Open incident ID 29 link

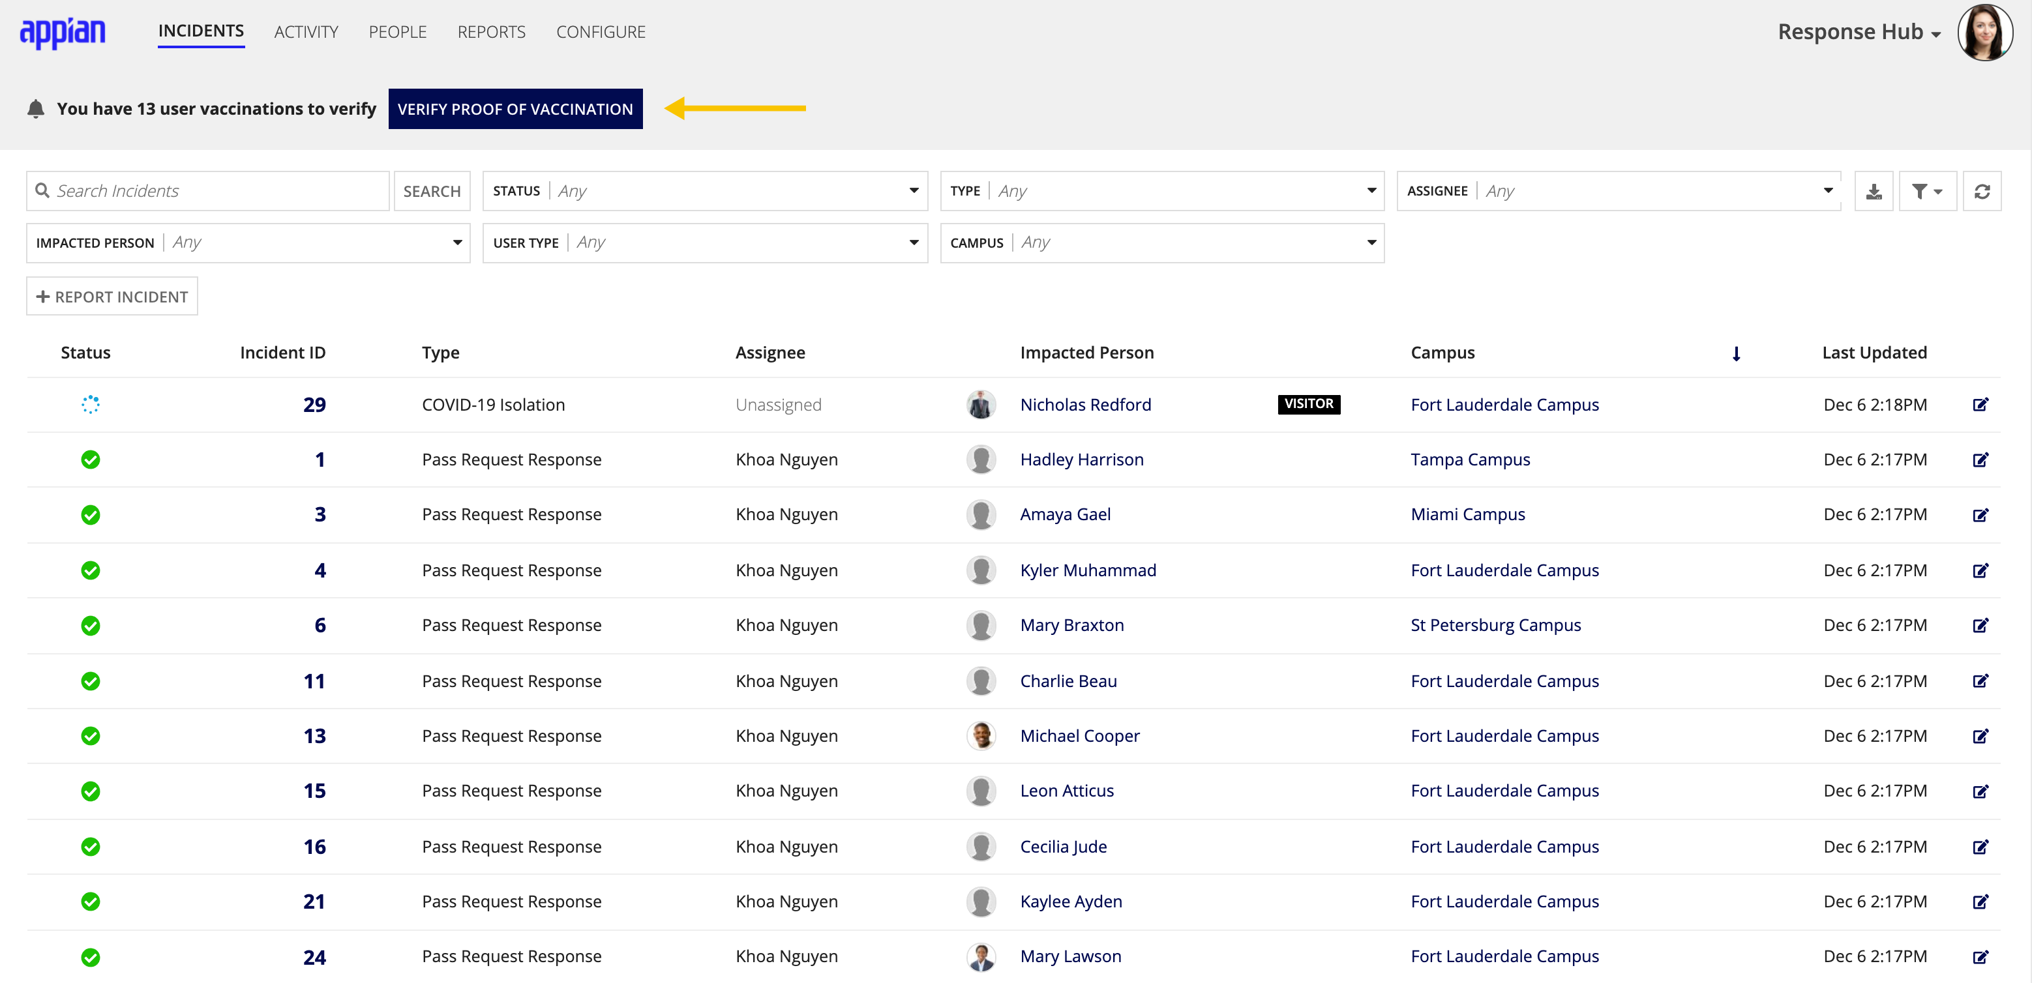coord(314,404)
